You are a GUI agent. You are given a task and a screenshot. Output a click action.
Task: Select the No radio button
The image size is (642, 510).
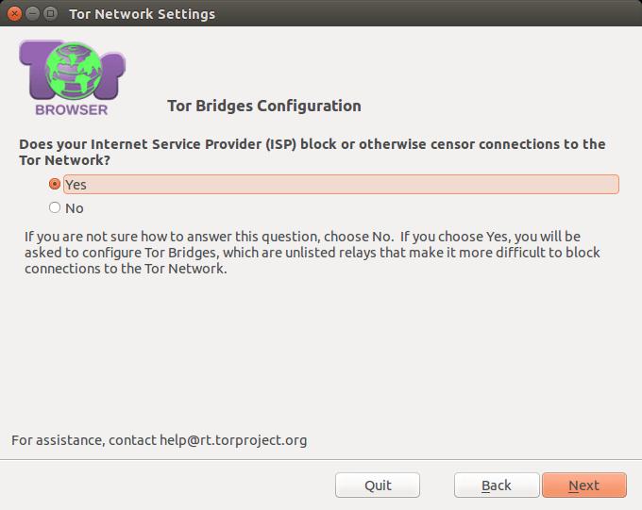(x=55, y=207)
